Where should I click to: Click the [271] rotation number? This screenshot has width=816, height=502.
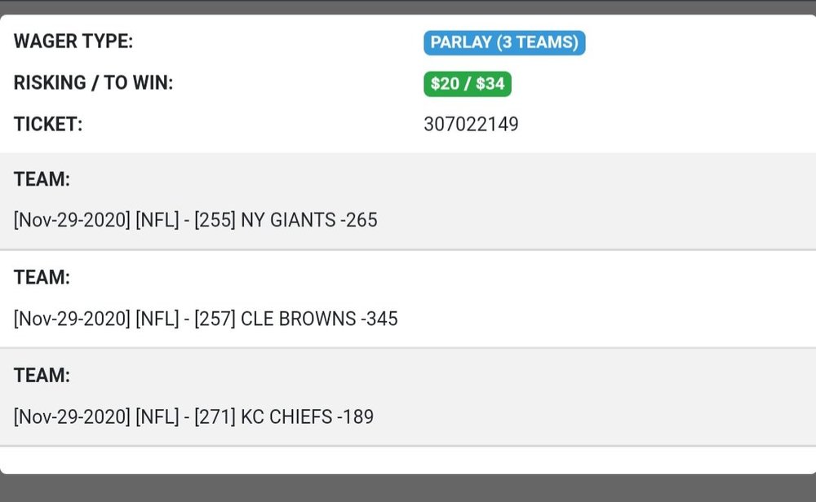tap(215, 417)
